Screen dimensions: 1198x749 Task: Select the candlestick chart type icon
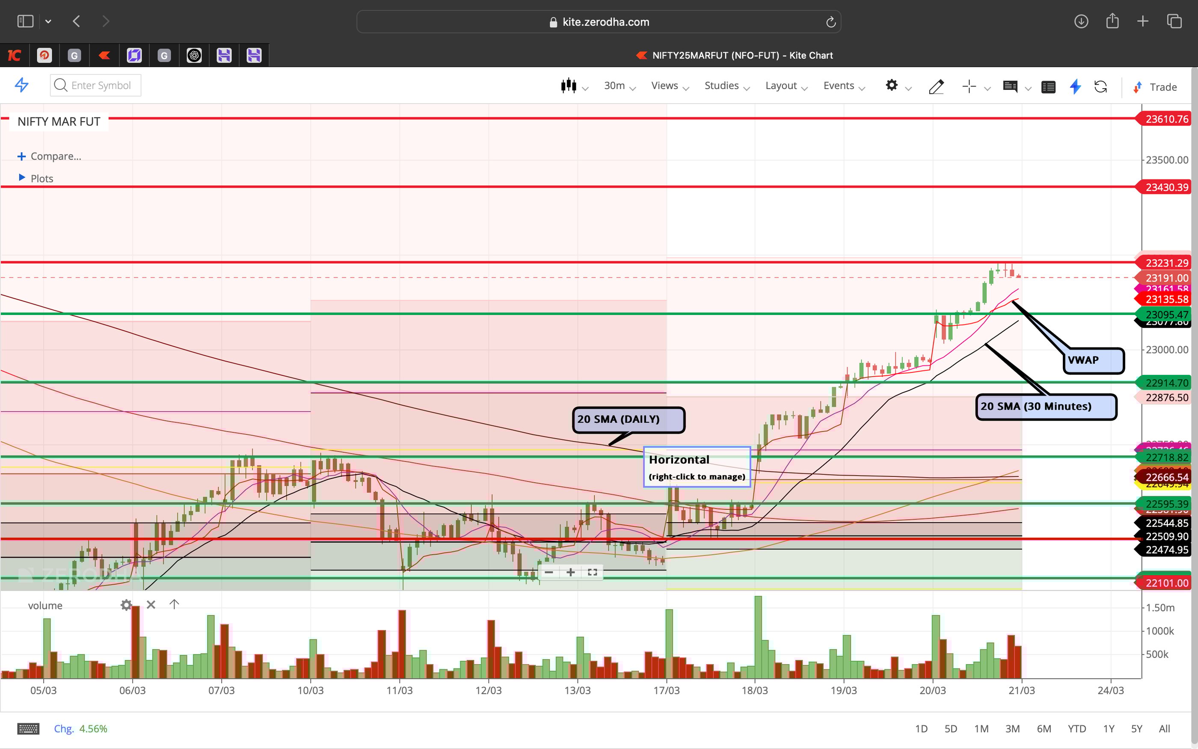569,86
